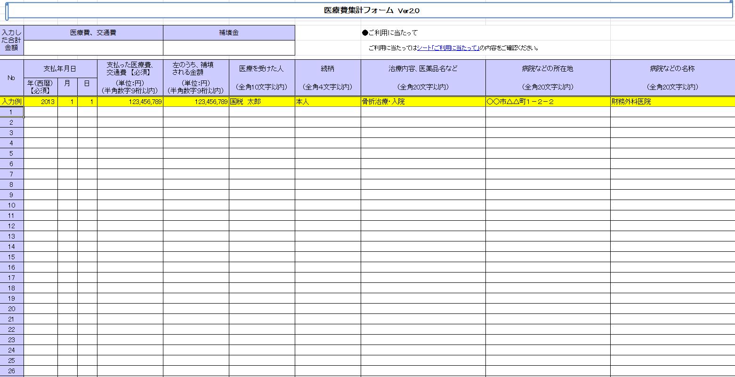Select row number 15 cell

click(12, 257)
